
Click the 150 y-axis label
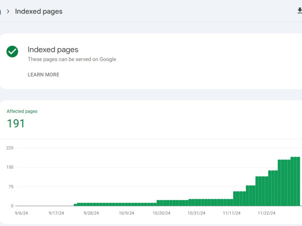click(x=10, y=167)
